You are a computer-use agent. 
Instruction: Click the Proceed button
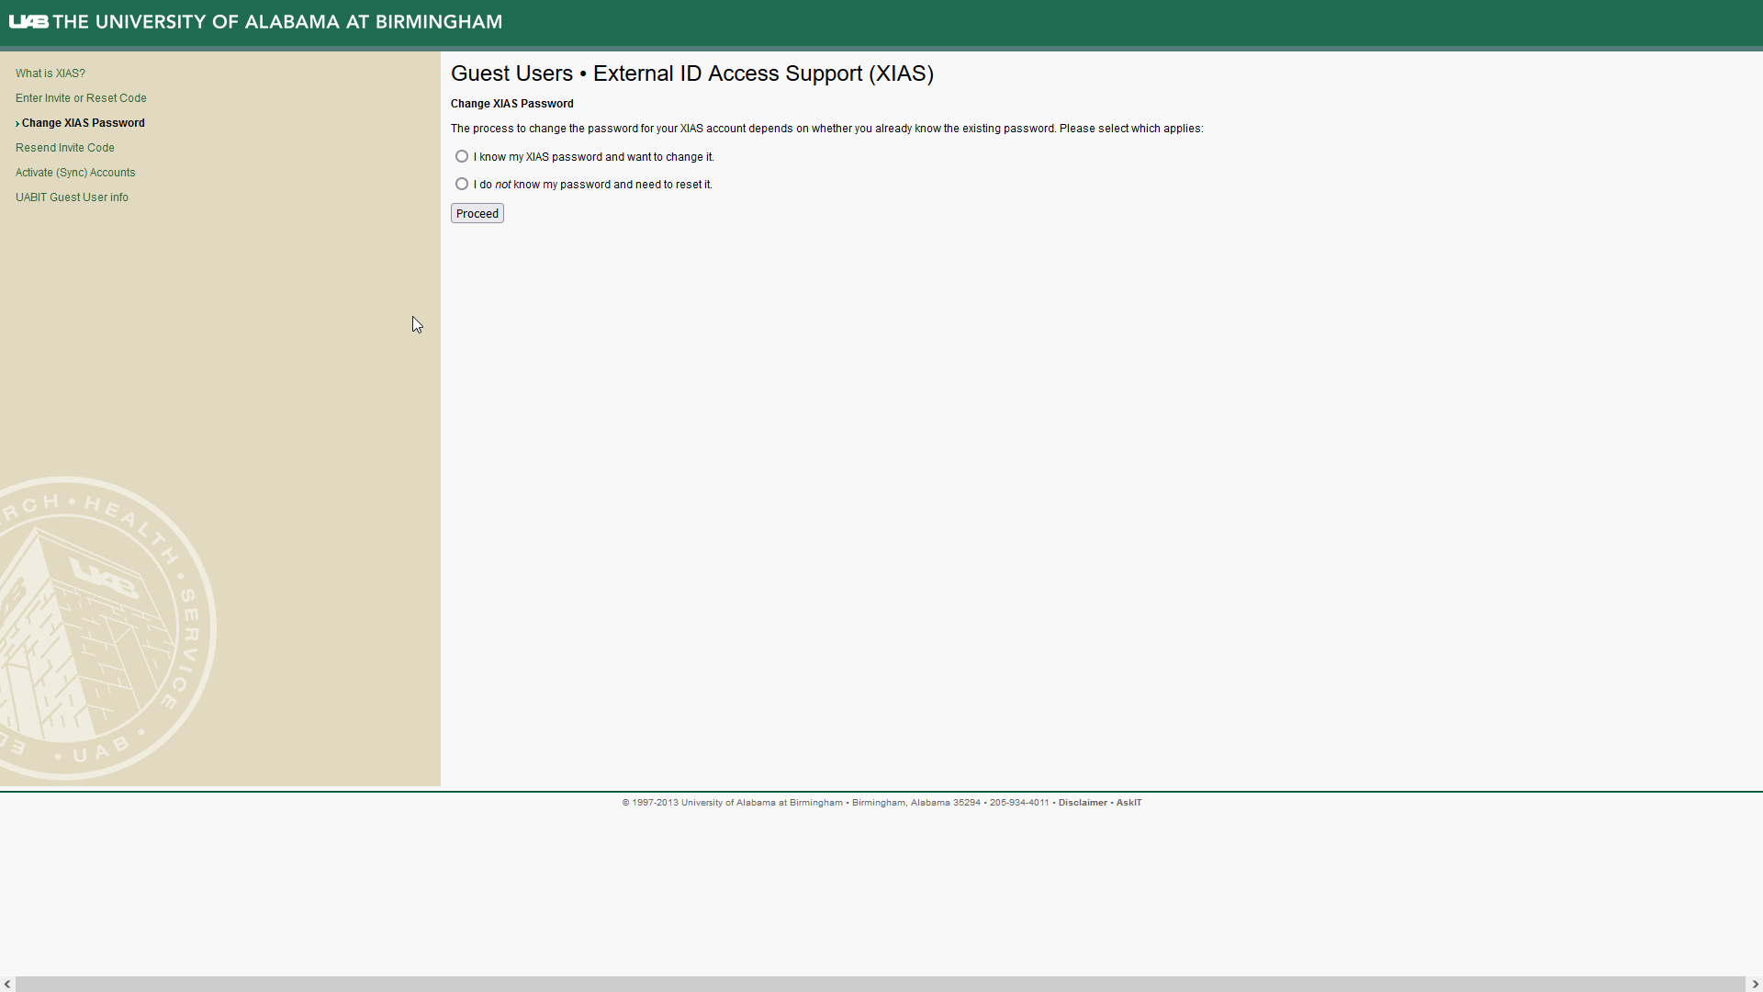coord(477,213)
